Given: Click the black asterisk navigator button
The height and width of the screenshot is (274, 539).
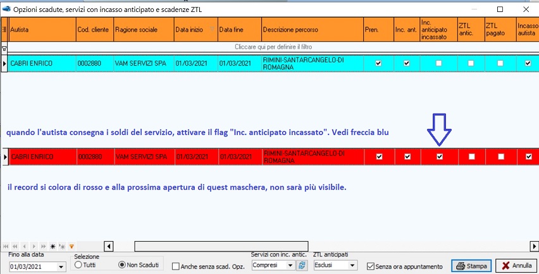Looking at the screenshot, I should (x=53, y=246).
